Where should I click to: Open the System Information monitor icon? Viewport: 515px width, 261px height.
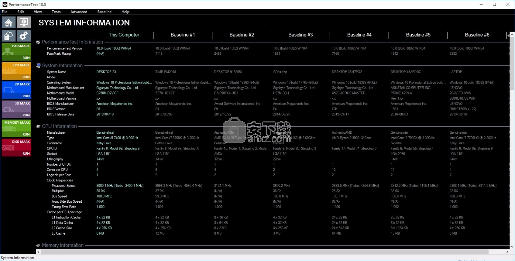click(24, 23)
